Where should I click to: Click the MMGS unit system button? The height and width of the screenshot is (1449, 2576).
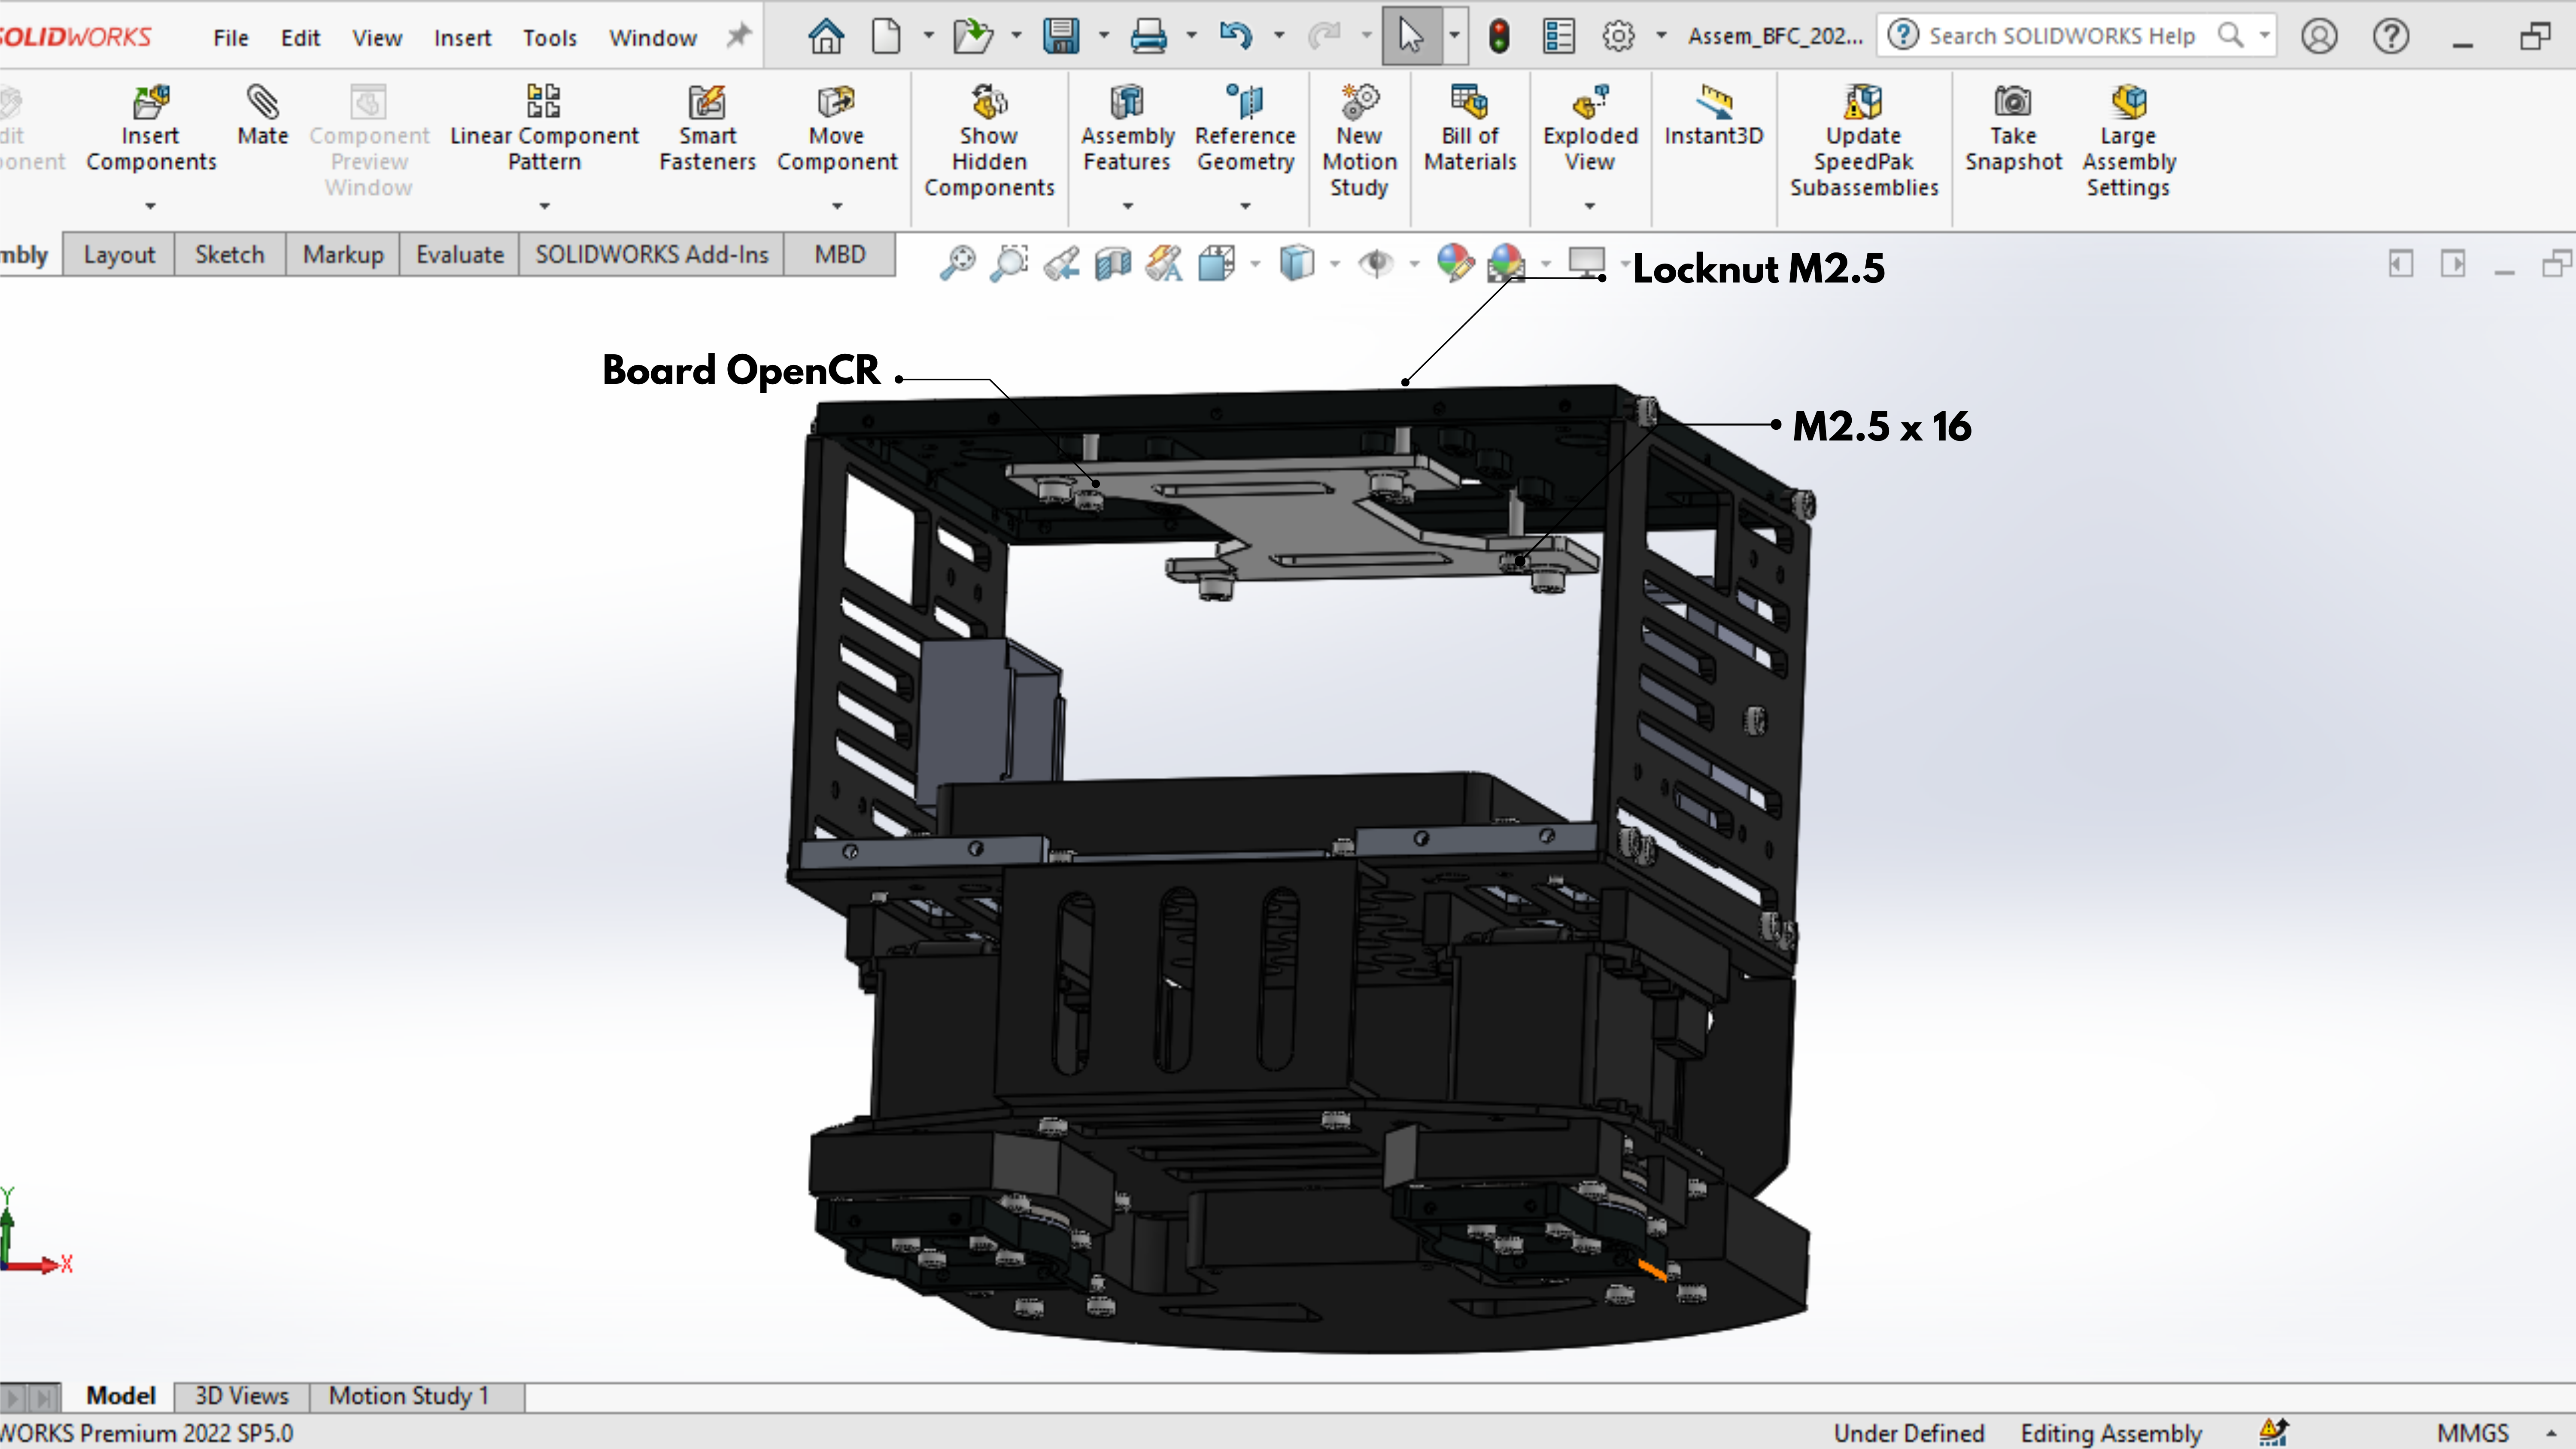click(x=2472, y=1433)
